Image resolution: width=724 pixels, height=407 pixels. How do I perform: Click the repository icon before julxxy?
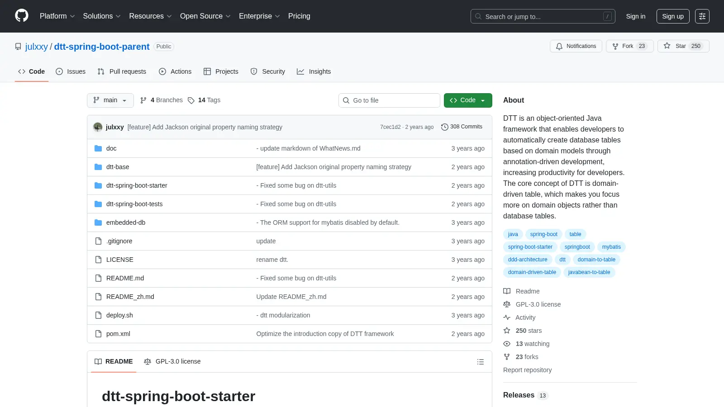18,47
